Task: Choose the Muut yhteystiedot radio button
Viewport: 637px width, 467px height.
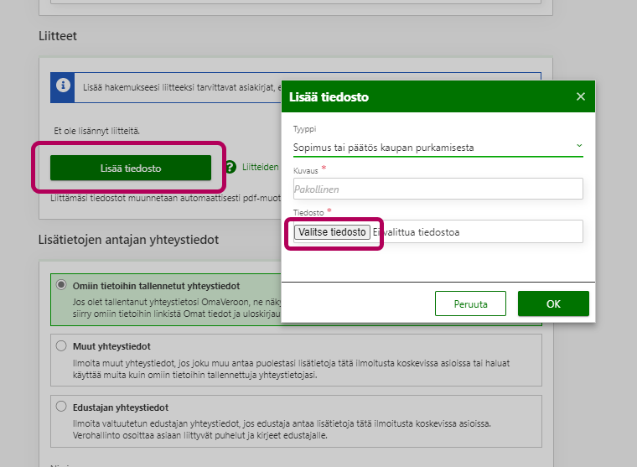Action: (60, 345)
